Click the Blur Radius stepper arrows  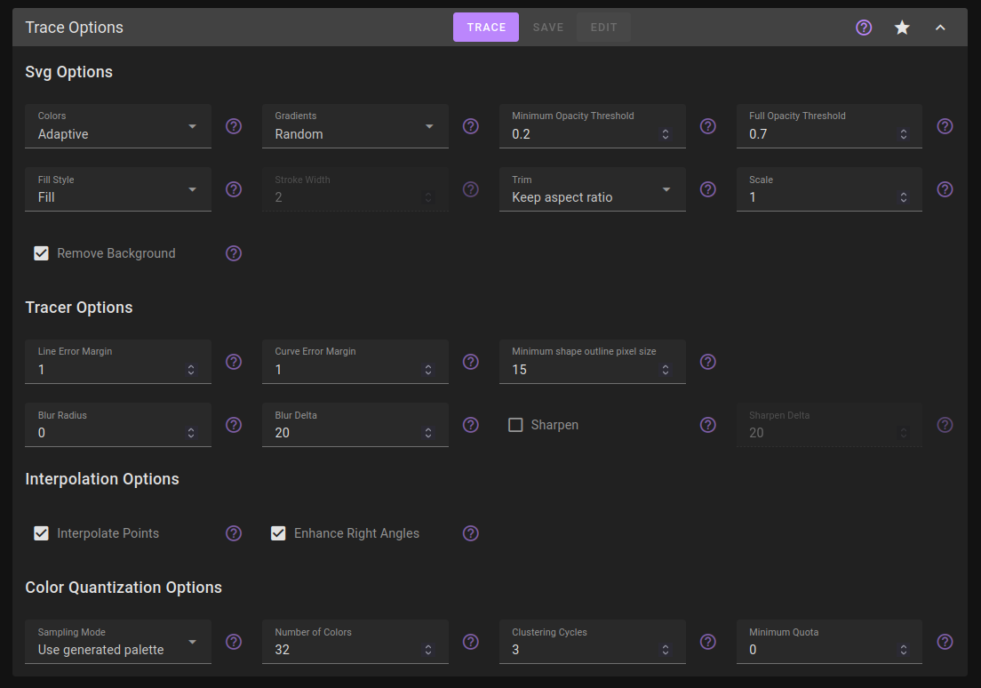coord(191,433)
